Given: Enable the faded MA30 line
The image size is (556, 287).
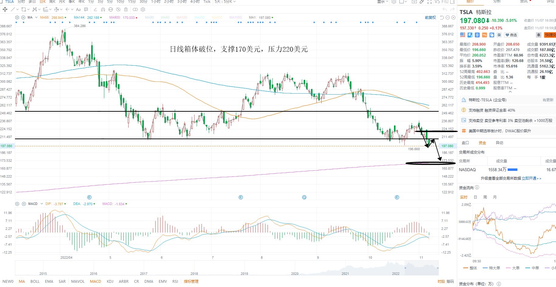Looking at the screenshot, I should (149, 17).
